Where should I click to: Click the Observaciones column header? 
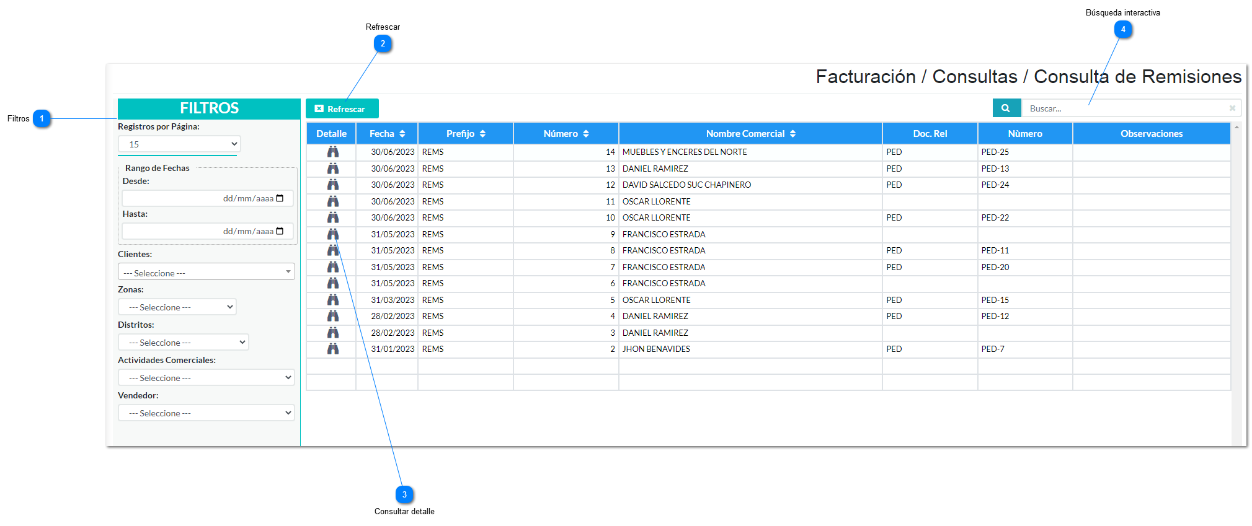[1152, 134]
